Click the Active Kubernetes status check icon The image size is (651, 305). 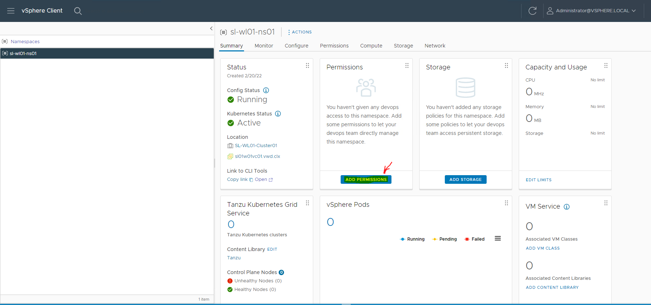tap(231, 123)
